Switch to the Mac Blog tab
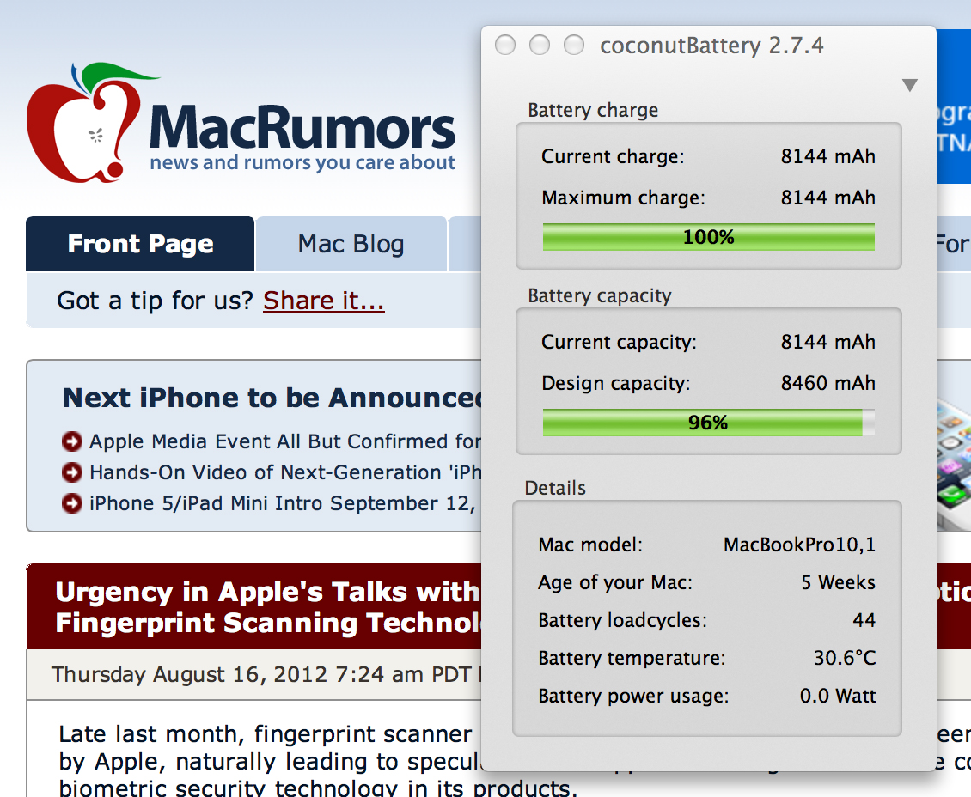Image resolution: width=971 pixels, height=797 pixels. click(x=351, y=244)
